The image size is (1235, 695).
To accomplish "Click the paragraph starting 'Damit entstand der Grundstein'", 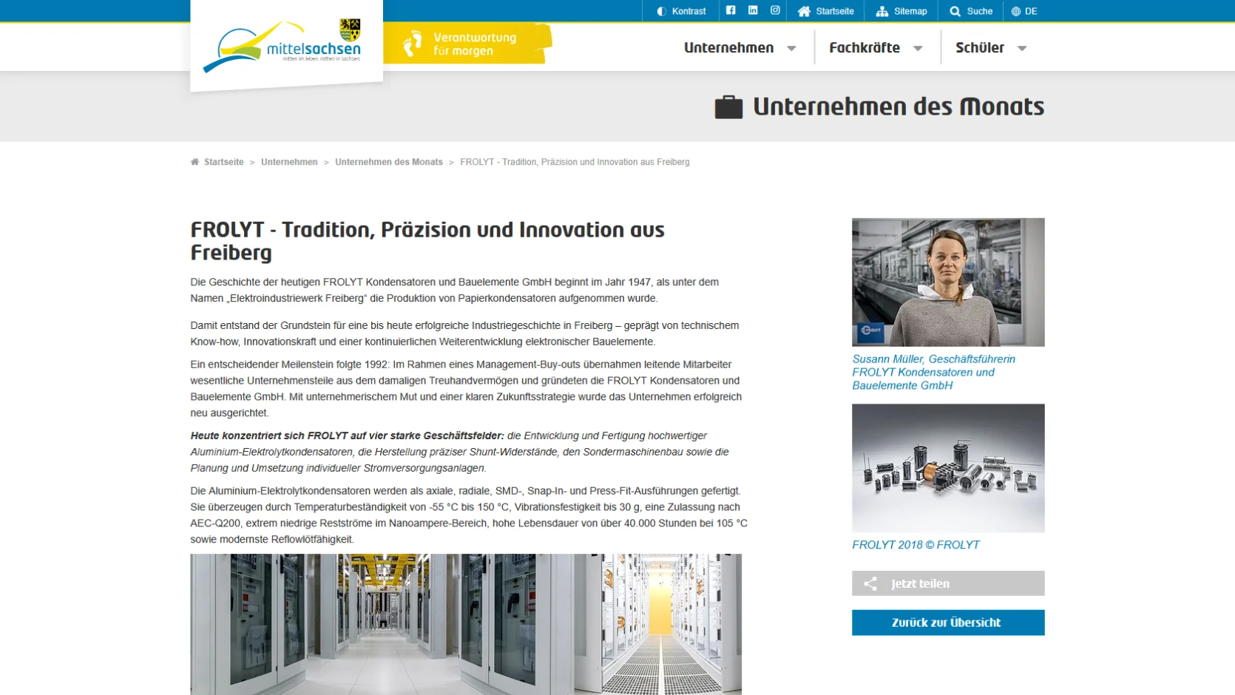I will [x=464, y=333].
